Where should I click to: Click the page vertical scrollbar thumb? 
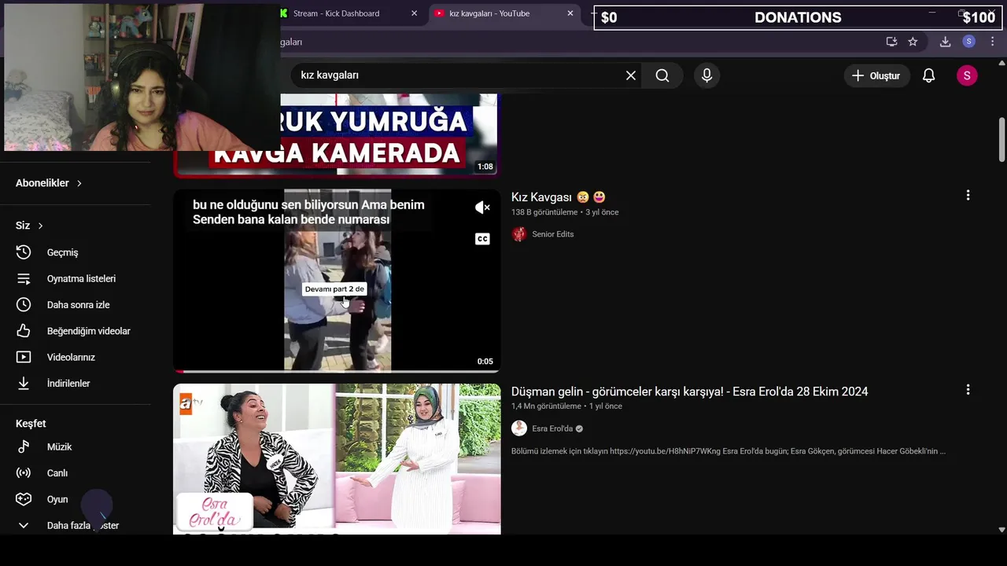[x=1001, y=138]
